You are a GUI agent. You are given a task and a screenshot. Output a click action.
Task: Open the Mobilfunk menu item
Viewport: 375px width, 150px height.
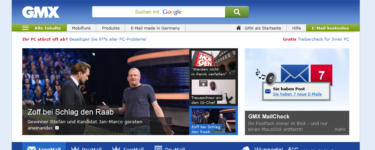tap(81, 28)
